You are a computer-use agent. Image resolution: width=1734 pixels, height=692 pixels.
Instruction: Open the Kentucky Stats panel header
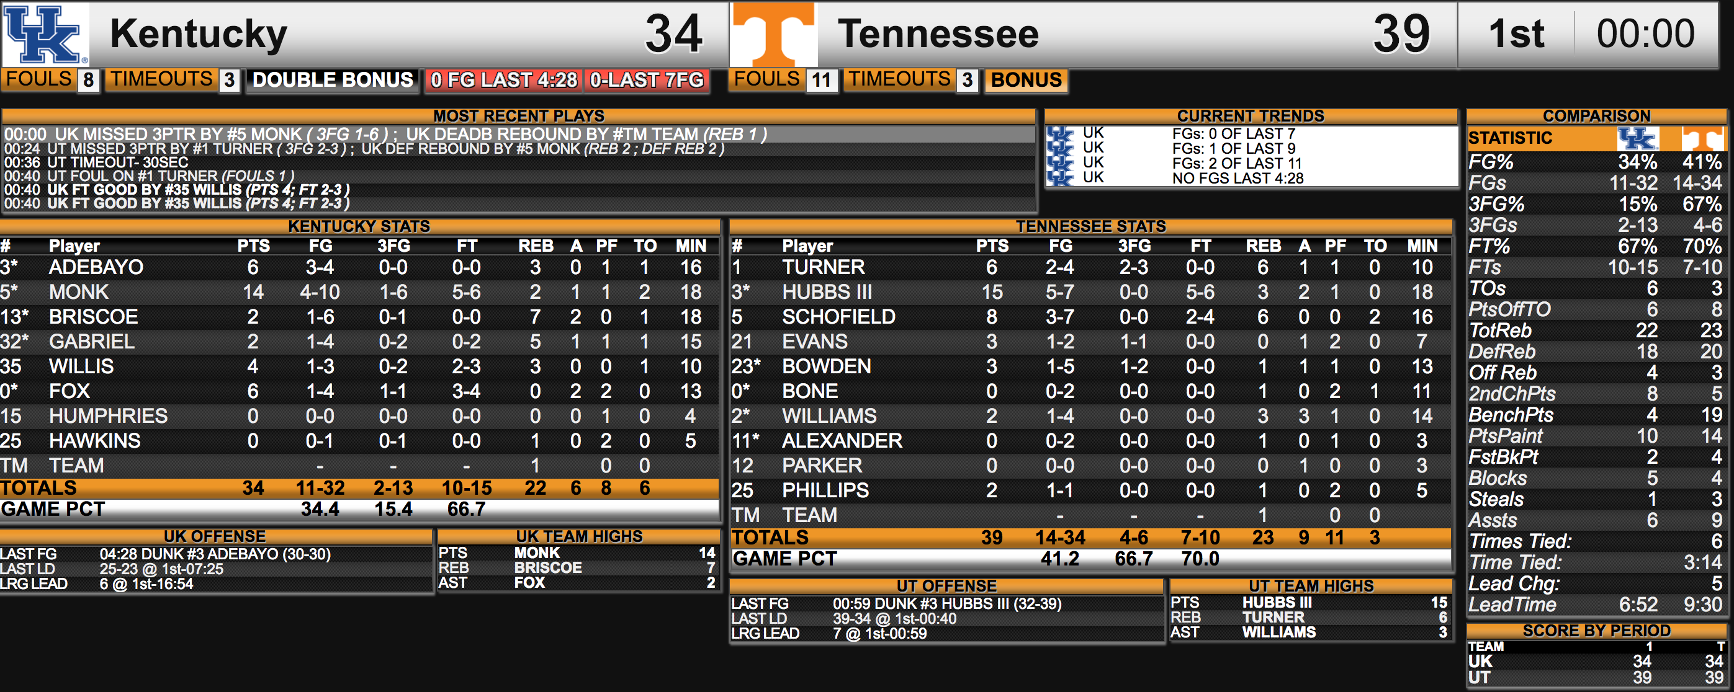(359, 226)
